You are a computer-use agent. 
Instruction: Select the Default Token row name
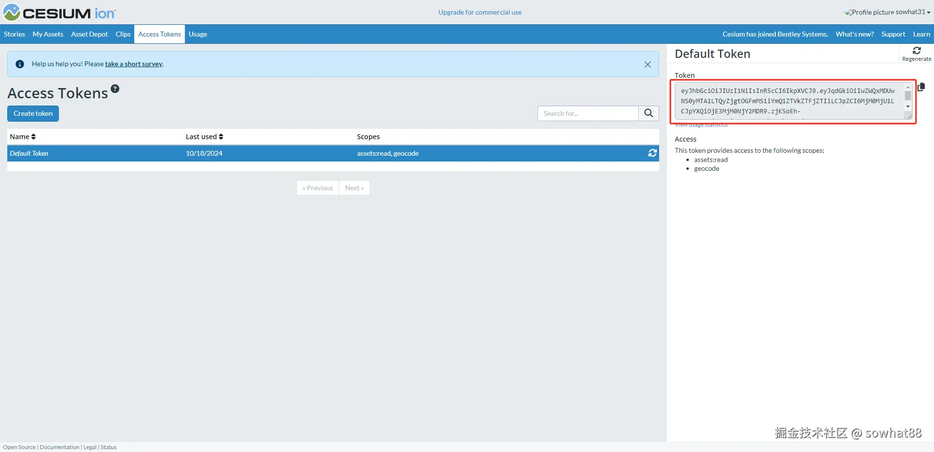pyautogui.click(x=29, y=153)
